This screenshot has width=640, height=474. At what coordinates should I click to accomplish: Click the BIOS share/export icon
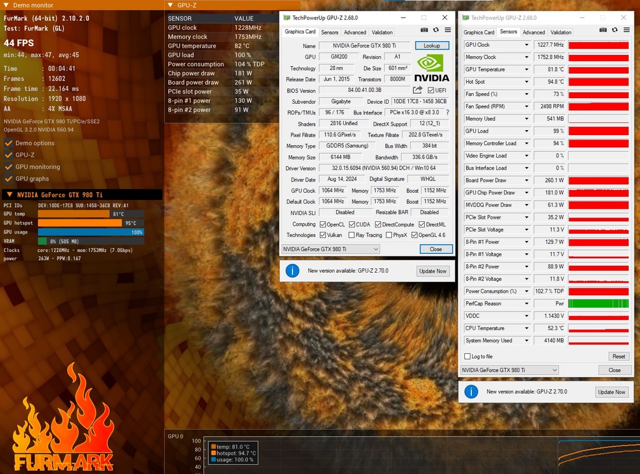coord(417,90)
